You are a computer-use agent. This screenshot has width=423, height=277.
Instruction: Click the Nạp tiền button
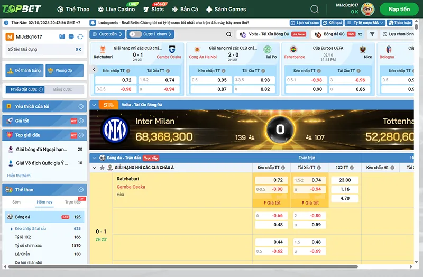(x=399, y=9)
